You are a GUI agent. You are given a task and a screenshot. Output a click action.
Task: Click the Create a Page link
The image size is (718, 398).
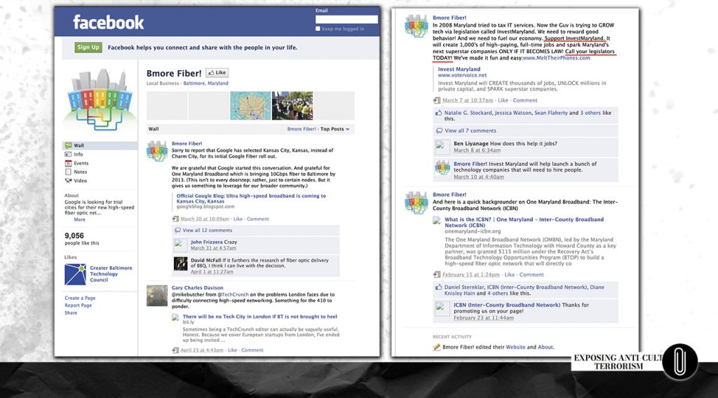tap(80, 298)
